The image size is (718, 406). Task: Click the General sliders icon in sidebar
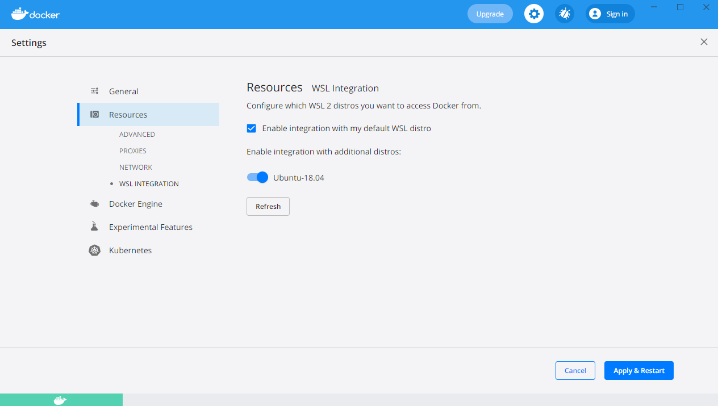[x=95, y=91]
